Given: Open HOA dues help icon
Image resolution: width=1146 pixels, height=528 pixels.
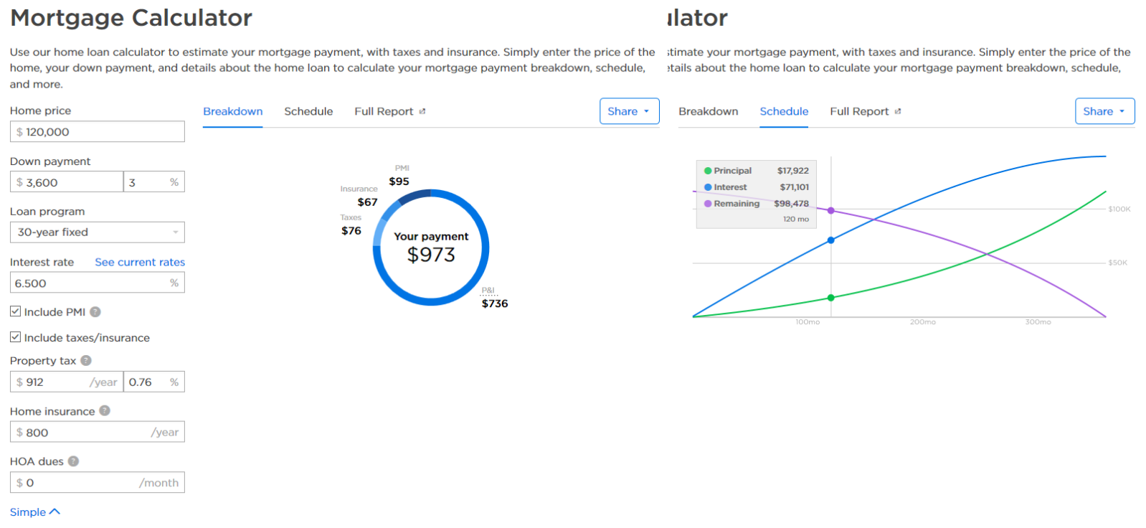Looking at the screenshot, I should point(73,461).
